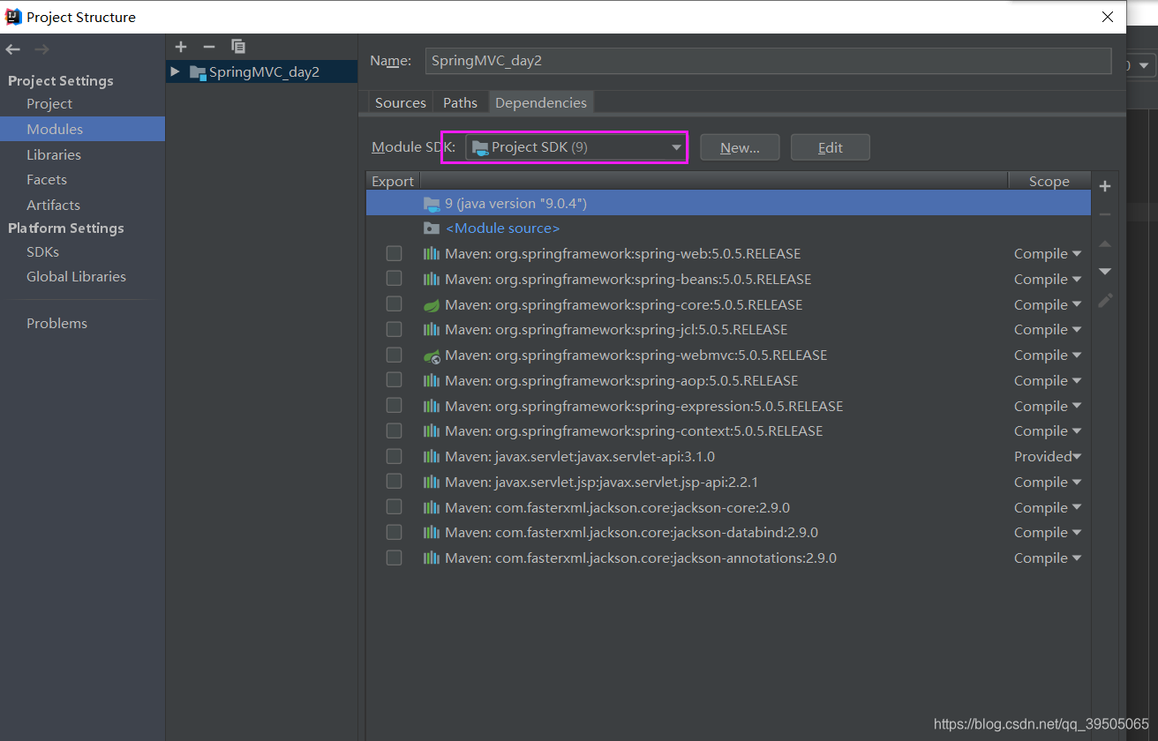Click the spring-webmvc library icon
This screenshot has height=741, width=1158.
click(x=432, y=356)
